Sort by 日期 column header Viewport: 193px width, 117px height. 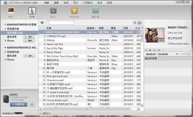[128, 28]
